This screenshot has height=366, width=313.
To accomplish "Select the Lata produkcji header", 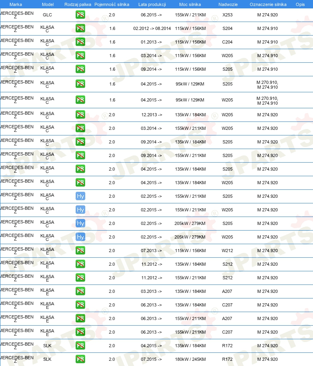I will tap(152, 4).
